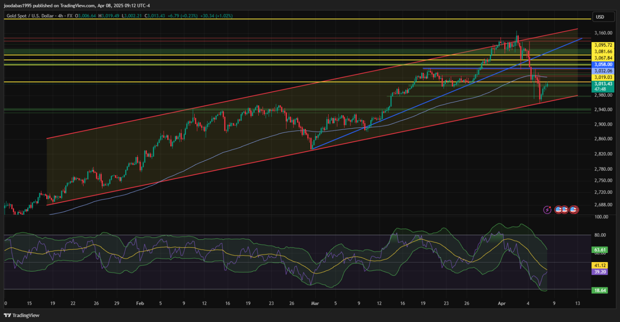Click the Gold Spot / U.S. Dollar symbol title
The height and width of the screenshot is (322, 620).
36,16
